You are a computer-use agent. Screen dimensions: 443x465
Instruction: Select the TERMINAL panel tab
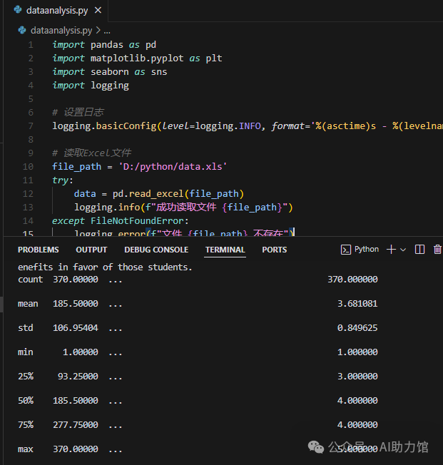(225, 250)
